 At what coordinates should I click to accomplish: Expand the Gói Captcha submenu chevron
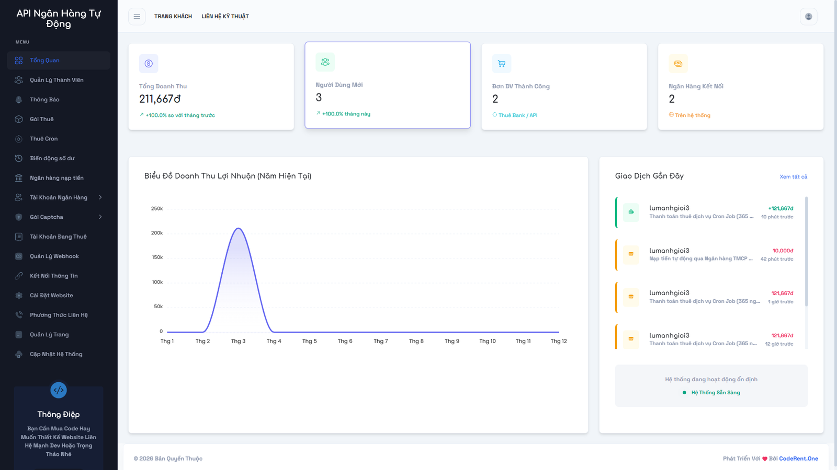pos(100,217)
